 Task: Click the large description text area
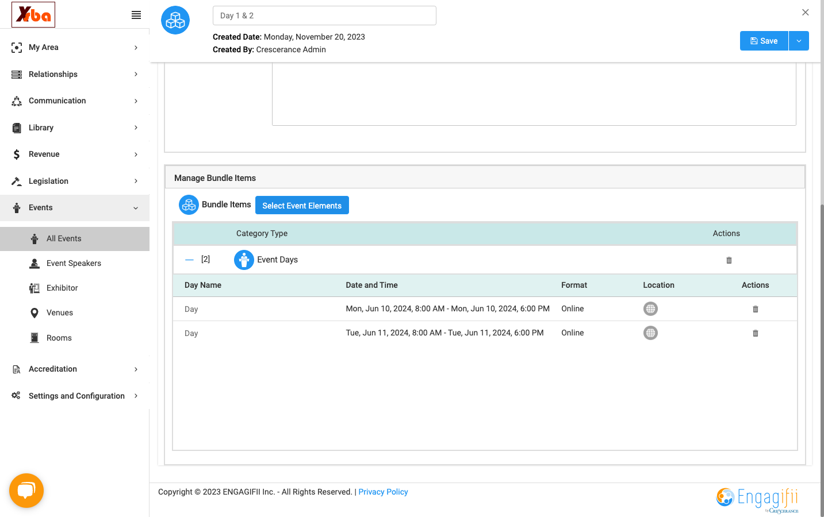pos(534,94)
